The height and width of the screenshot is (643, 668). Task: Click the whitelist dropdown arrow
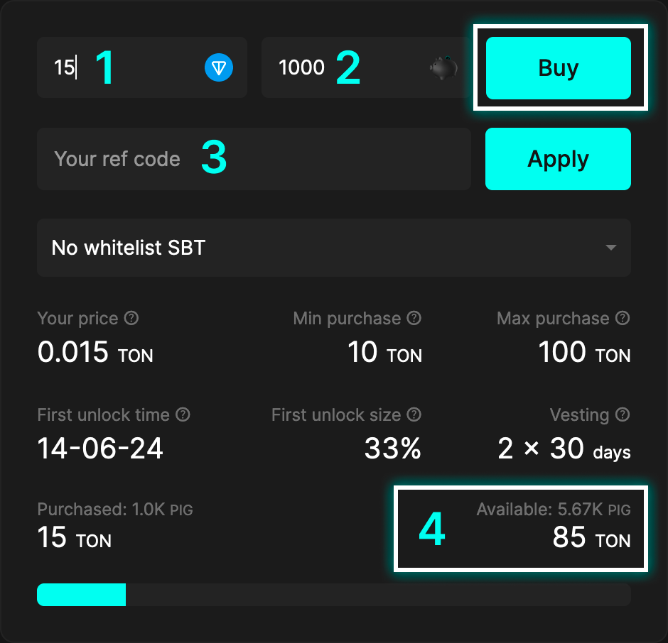pos(610,248)
